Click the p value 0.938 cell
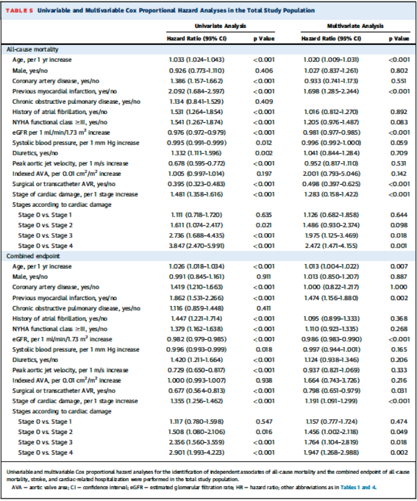This screenshot has height=501, width=417. point(264,380)
